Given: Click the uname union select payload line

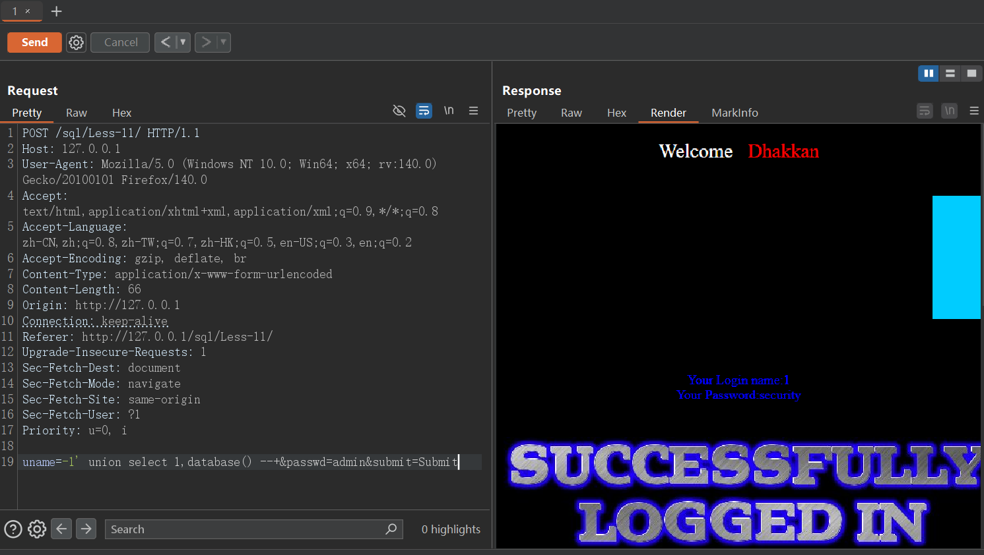Looking at the screenshot, I should pos(240,462).
